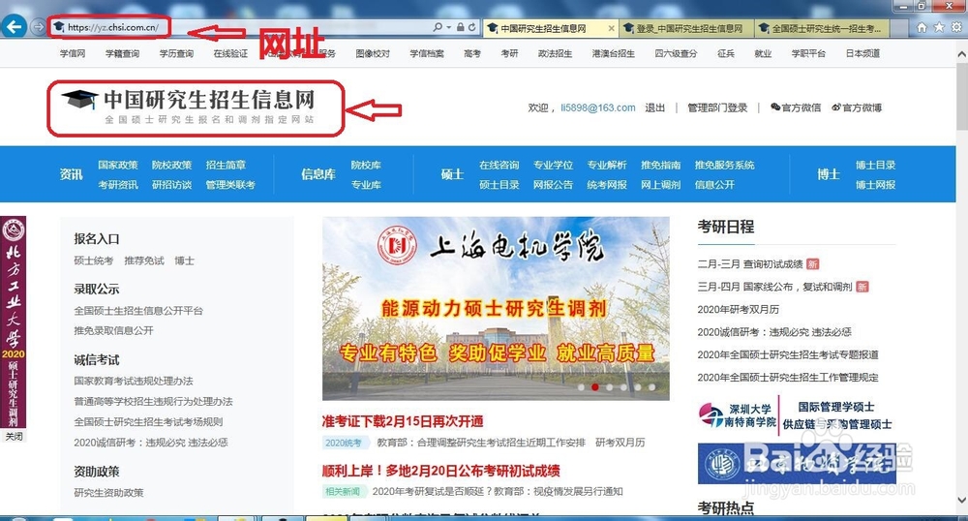Open 在线咨询 in the blue menu
Screen dimensions: 968x521
(499, 165)
